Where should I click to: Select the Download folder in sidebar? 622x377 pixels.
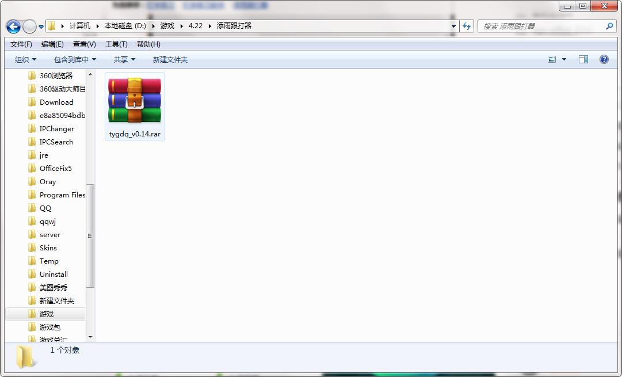click(x=56, y=102)
